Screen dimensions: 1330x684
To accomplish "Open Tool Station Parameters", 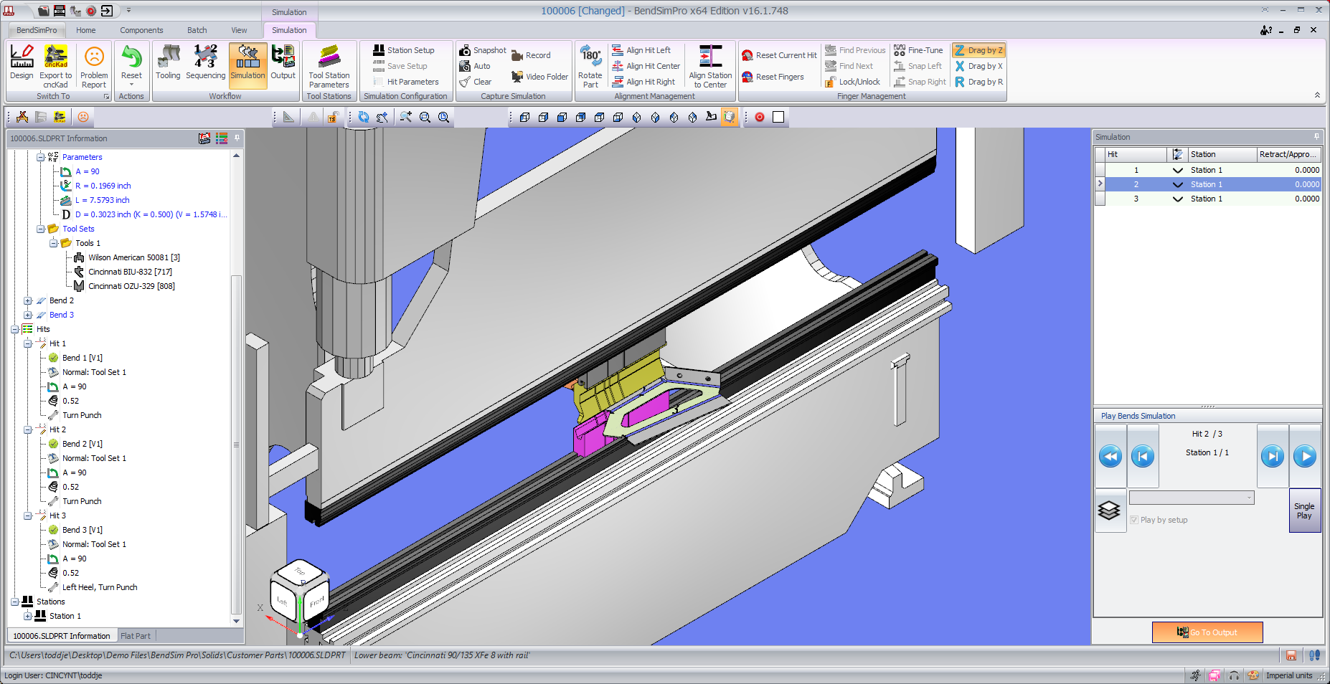I will click(x=329, y=66).
